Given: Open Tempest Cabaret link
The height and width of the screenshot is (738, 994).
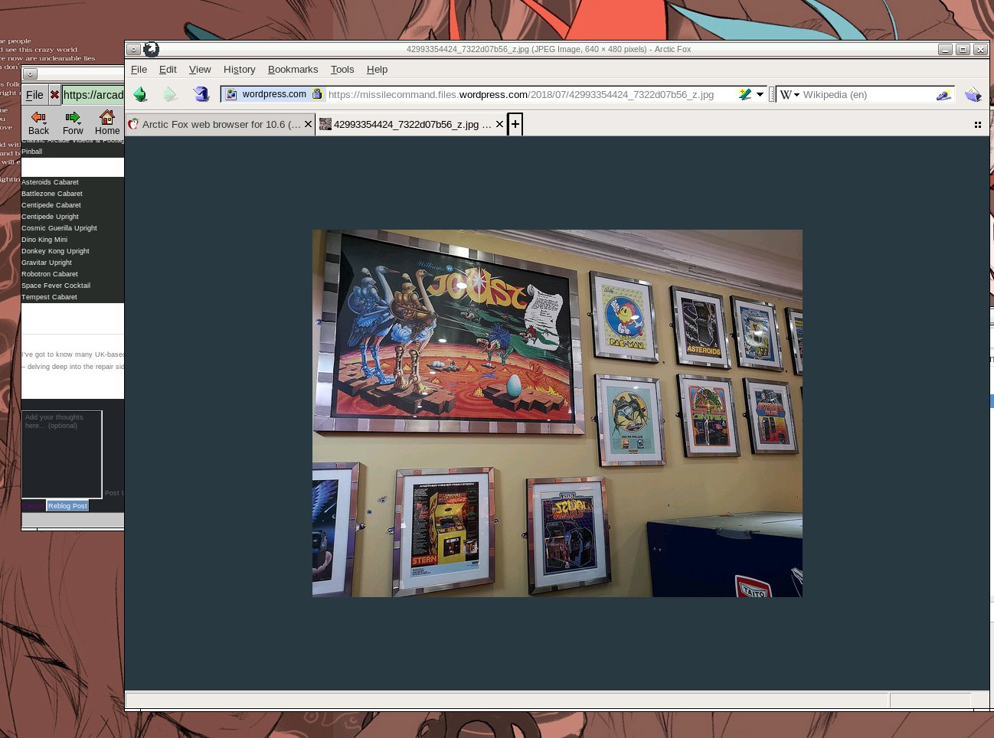Looking at the screenshot, I should coord(49,297).
